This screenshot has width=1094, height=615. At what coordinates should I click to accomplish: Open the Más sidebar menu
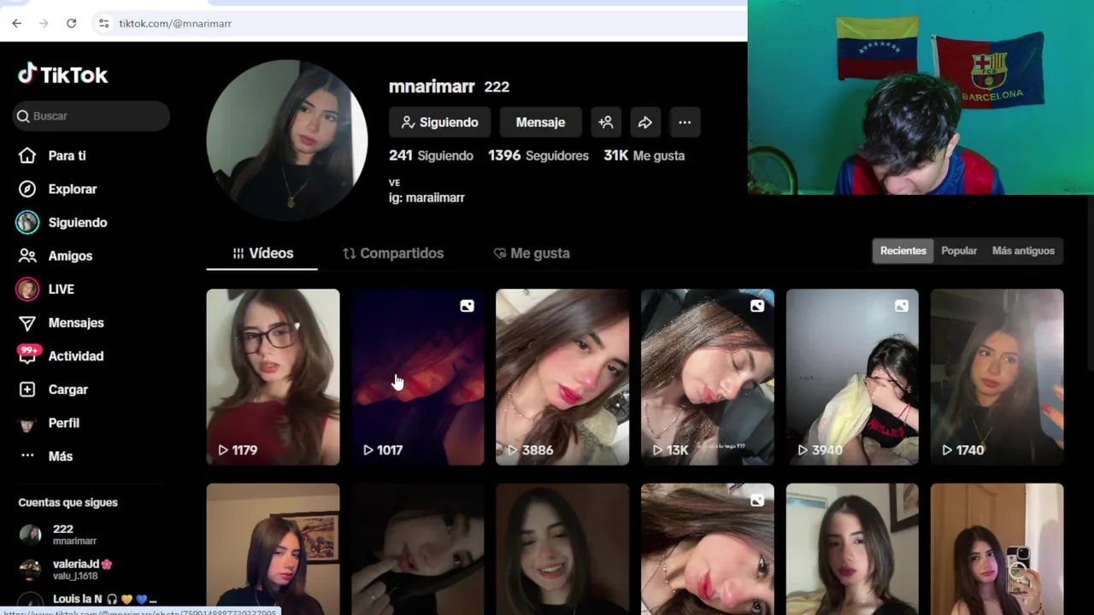tap(47, 456)
